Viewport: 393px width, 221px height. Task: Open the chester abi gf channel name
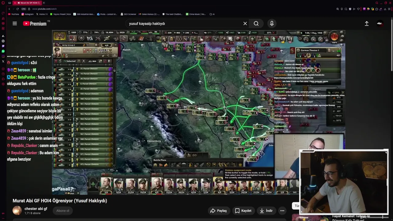coord(36,209)
